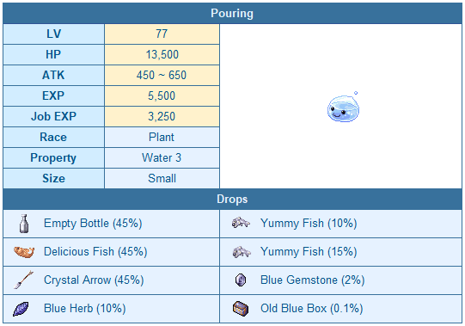Click the Crystal Arrow item icon
The image size is (465, 326).
tap(24, 280)
